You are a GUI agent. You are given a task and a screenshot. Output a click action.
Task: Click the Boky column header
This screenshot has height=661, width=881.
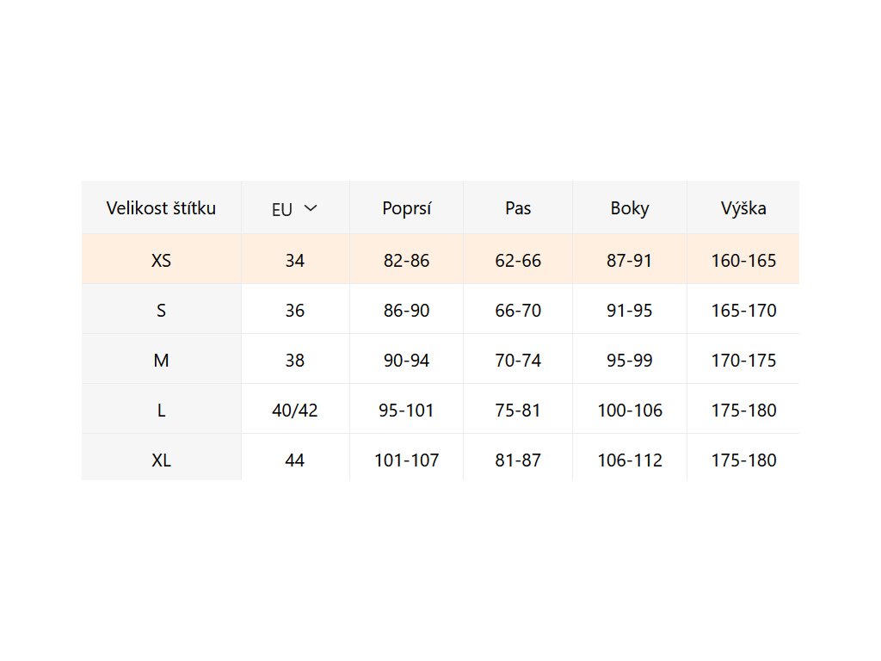pyautogui.click(x=630, y=208)
